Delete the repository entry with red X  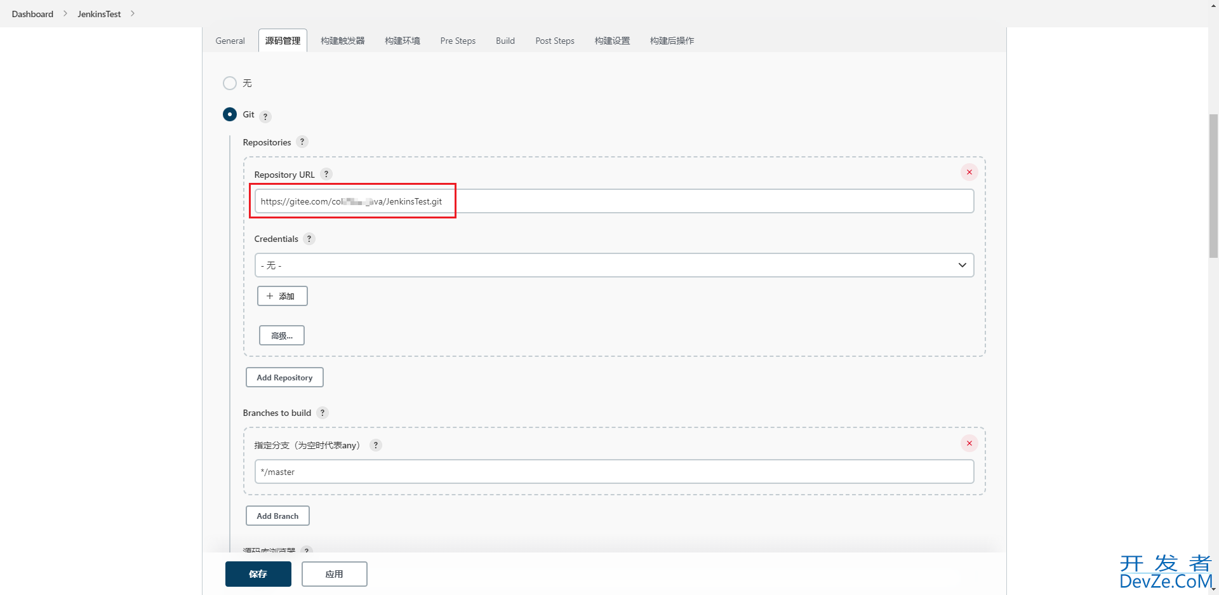tap(969, 172)
